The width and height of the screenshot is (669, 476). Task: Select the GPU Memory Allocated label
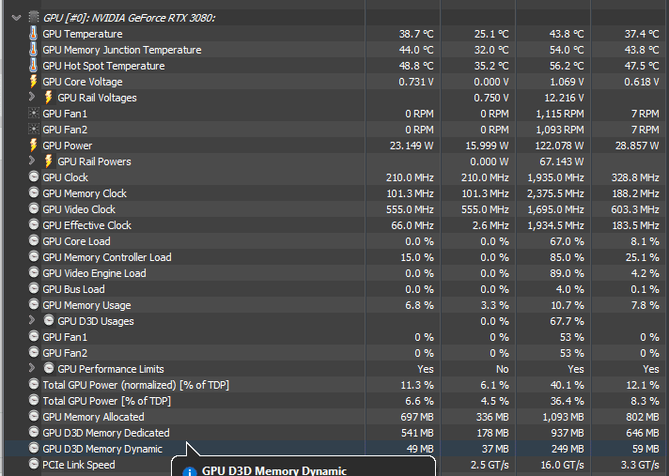point(93,417)
